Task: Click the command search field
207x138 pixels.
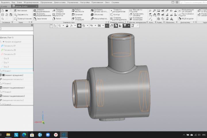Action: 193,2
